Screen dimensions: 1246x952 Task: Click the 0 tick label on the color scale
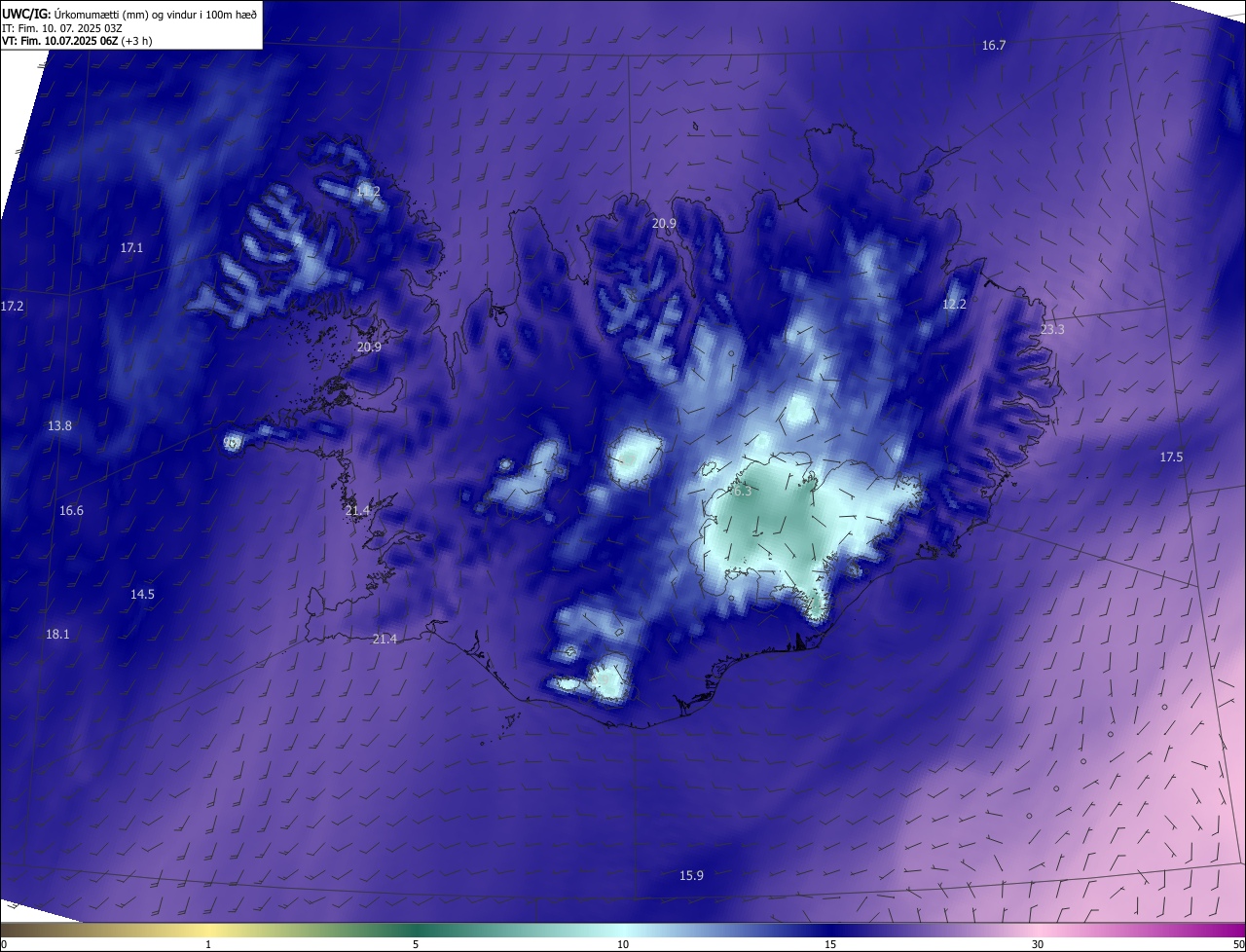pyautogui.click(x=4, y=944)
